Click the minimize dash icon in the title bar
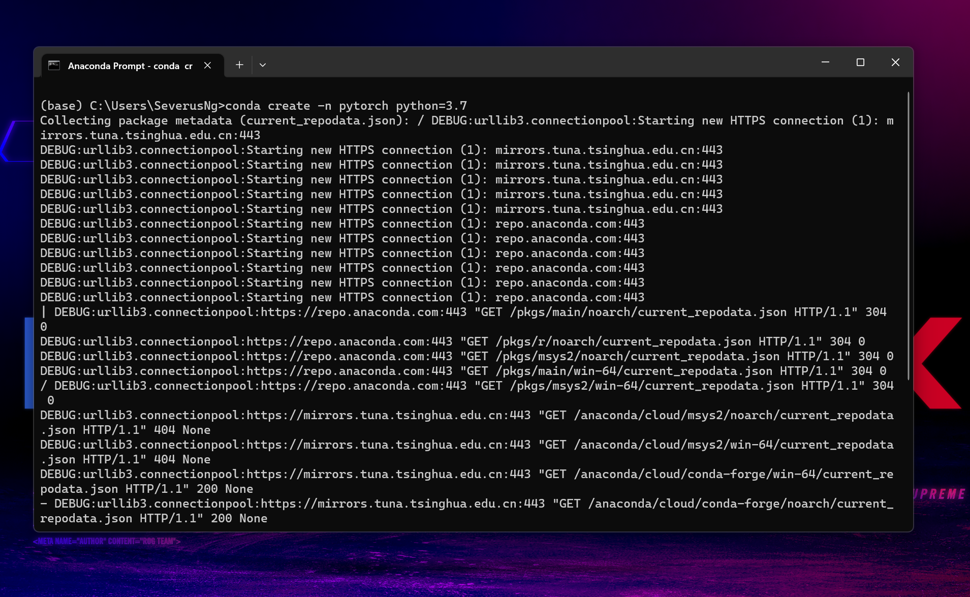 [x=824, y=62]
